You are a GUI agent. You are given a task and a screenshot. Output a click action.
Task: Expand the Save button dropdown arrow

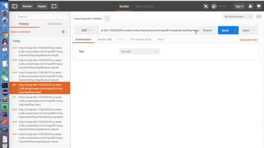tap(254, 30)
